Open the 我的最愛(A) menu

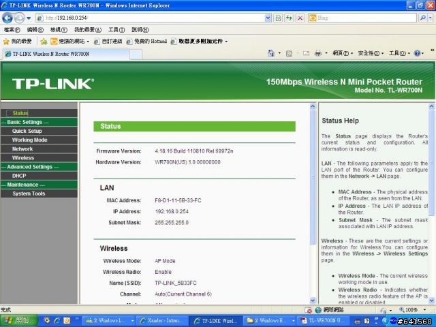point(88,30)
